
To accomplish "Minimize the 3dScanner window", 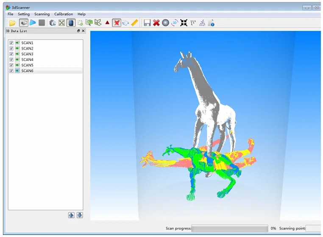I will click(x=307, y=8).
